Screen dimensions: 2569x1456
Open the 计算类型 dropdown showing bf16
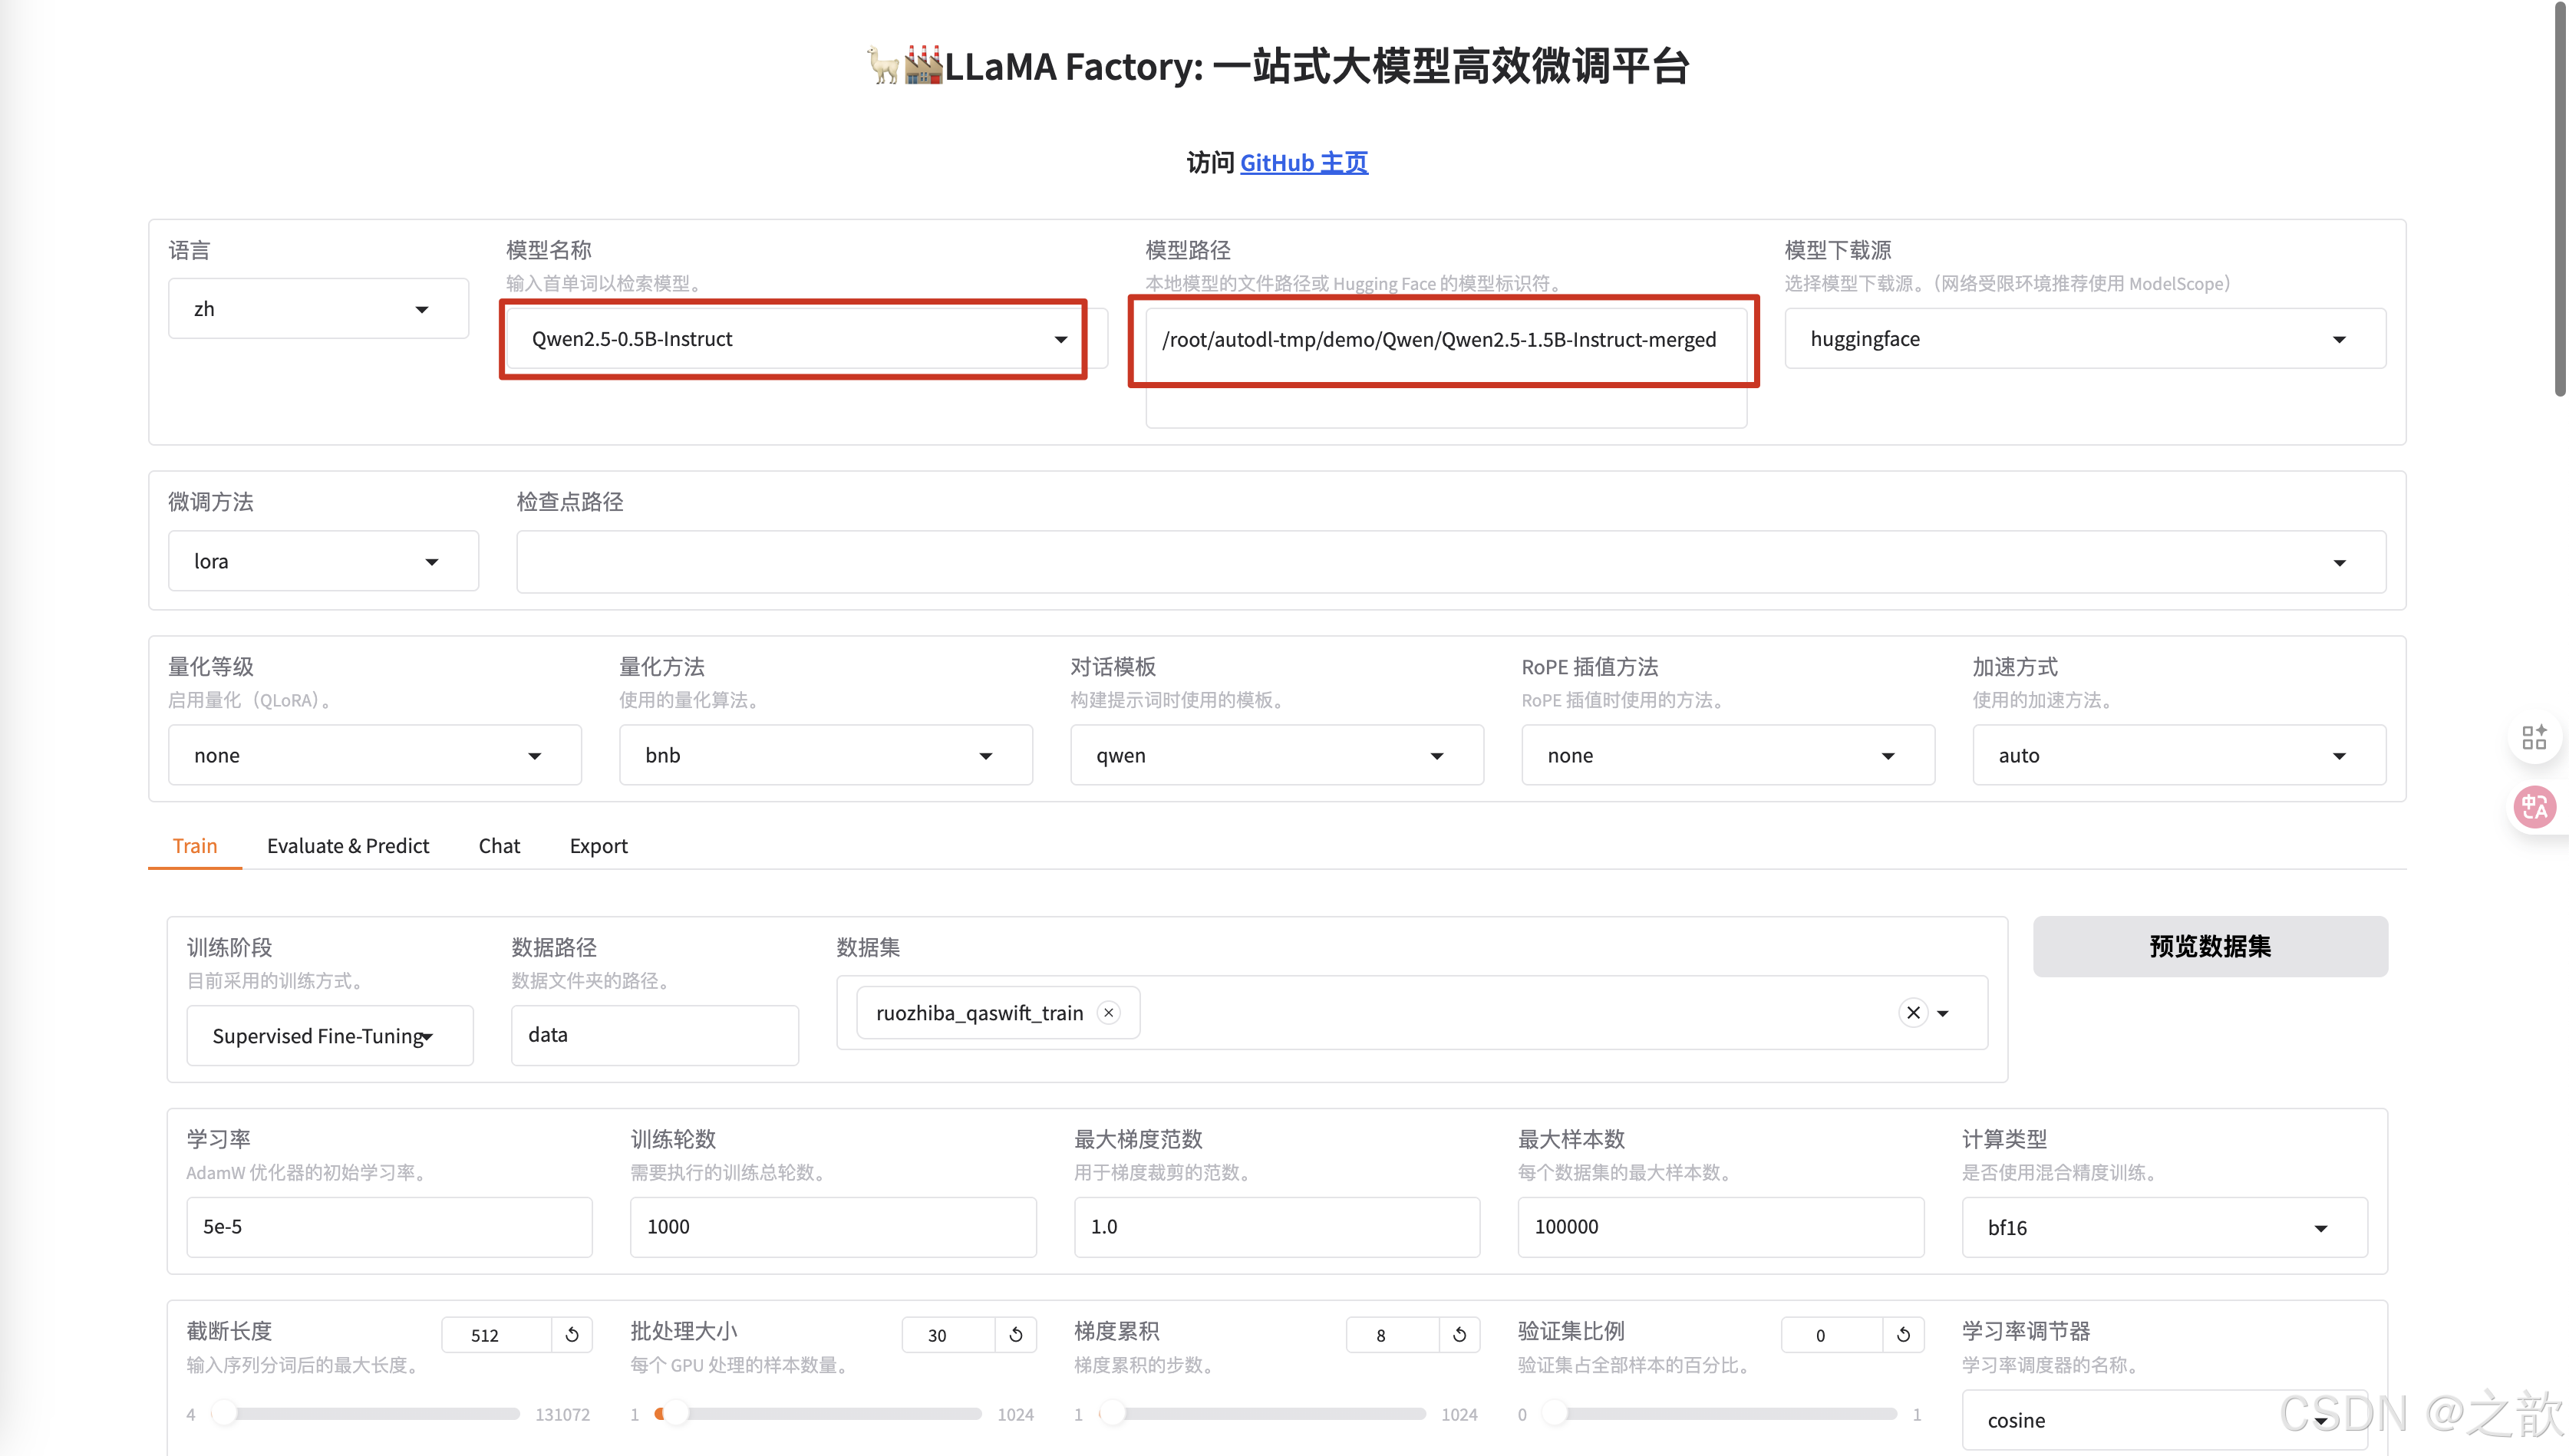pos(2164,1227)
